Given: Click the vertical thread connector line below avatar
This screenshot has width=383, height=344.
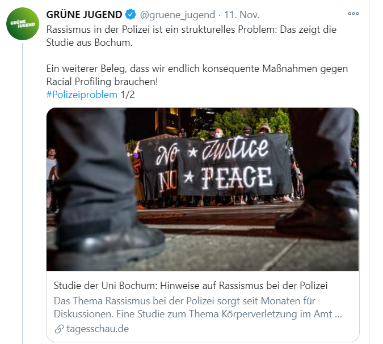Looking at the screenshot, I should click(x=23, y=193).
